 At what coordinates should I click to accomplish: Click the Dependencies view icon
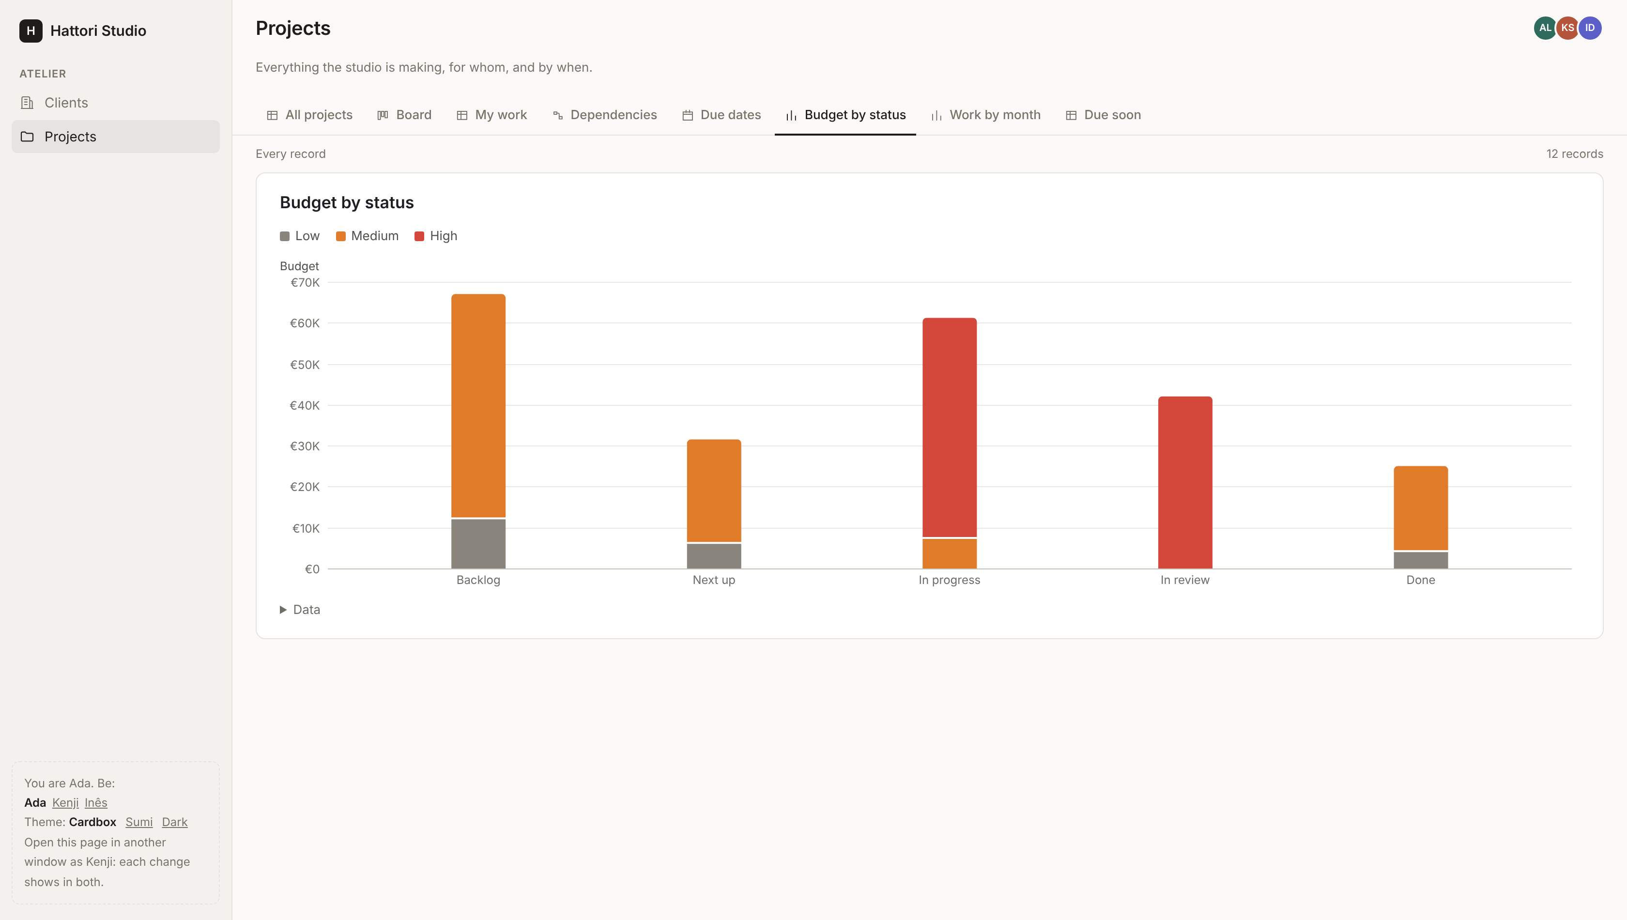click(x=557, y=115)
